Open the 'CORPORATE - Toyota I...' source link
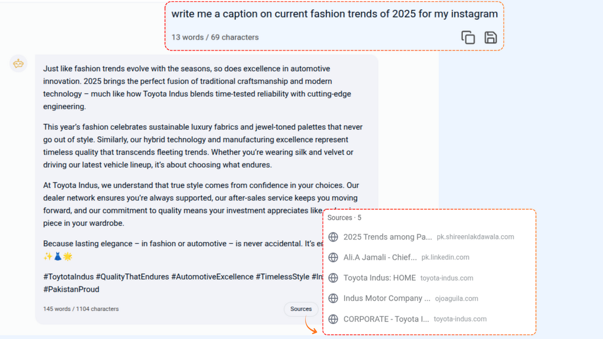 click(x=386, y=319)
